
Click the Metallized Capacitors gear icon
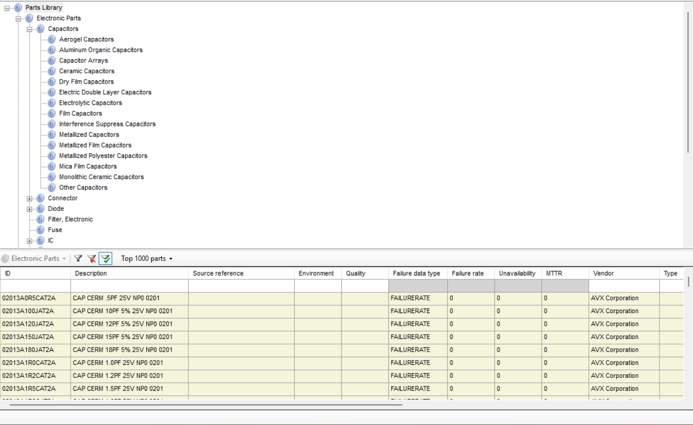(x=52, y=134)
